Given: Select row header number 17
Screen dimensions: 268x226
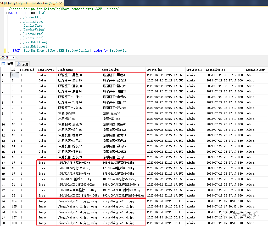Looking at the screenshot, I should (5, 163).
